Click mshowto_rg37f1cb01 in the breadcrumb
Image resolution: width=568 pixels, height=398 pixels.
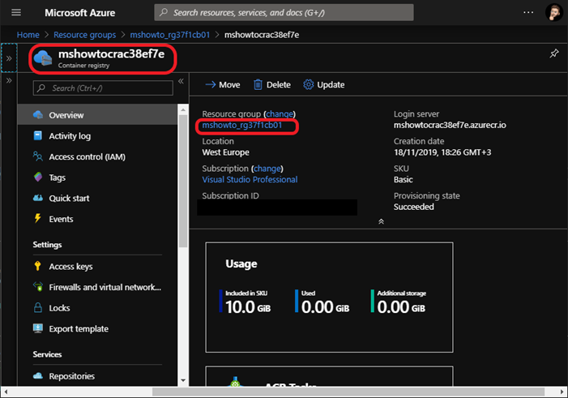pyautogui.click(x=170, y=35)
